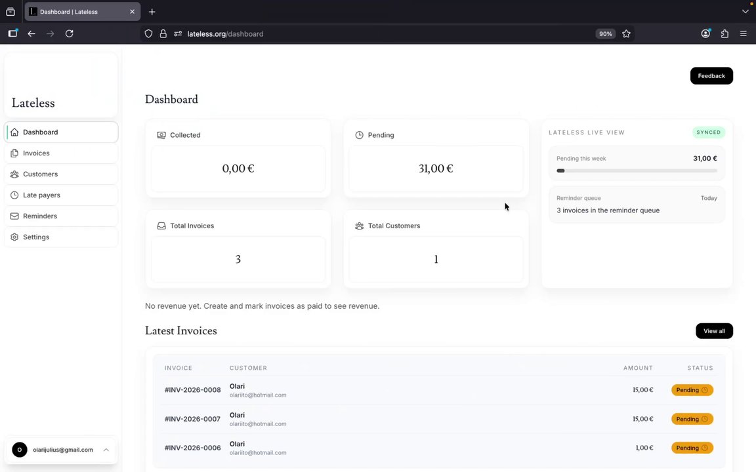Open the browser extensions puzzle icon

pyautogui.click(x=724, y=33)
